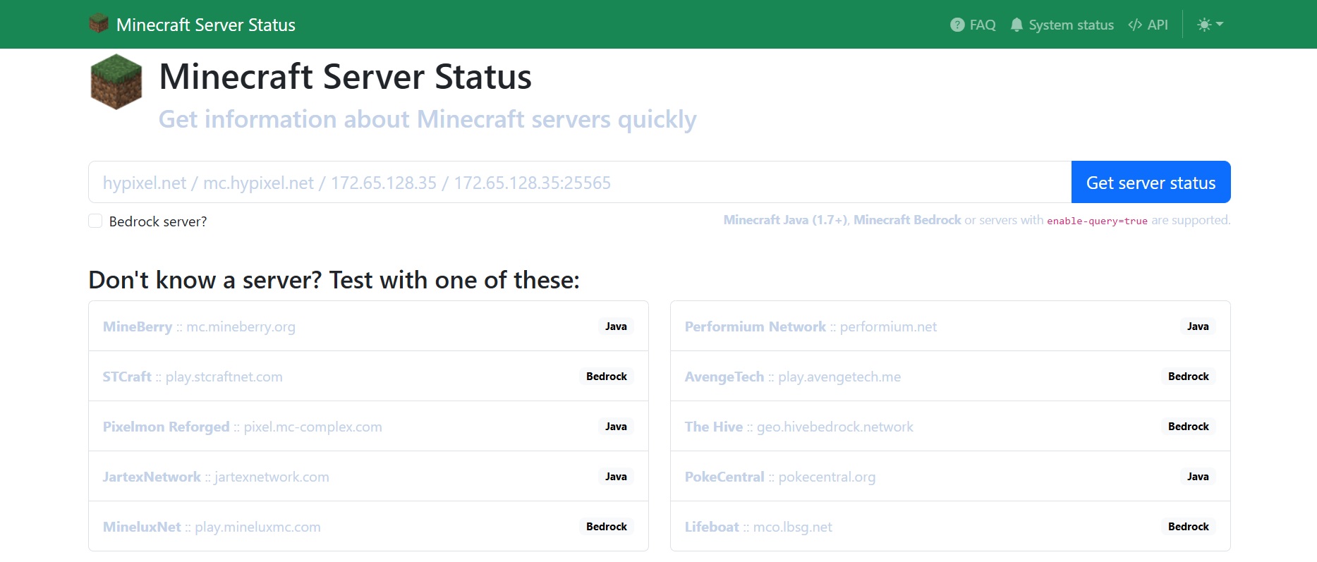This screenshot has width=1317, height=562.
Task: Click the sun theme icon
Action: click(x=1204, y=25)
